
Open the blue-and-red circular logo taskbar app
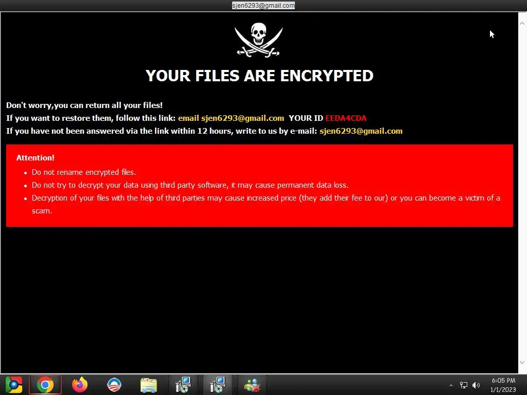tap(114, 385)
